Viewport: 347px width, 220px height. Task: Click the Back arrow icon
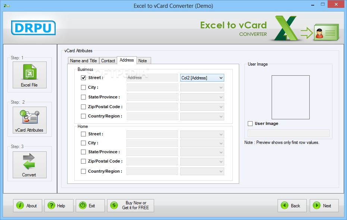point(285,205)
